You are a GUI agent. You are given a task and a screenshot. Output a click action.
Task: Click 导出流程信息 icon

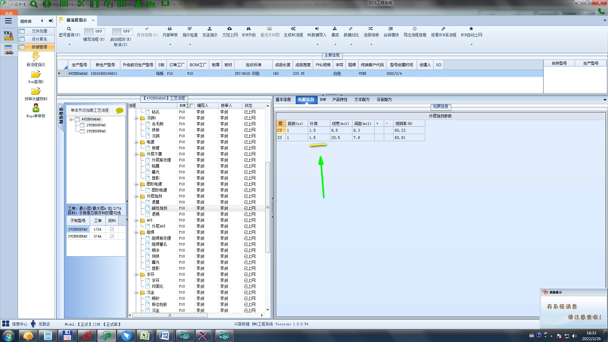tap(415, 29)
